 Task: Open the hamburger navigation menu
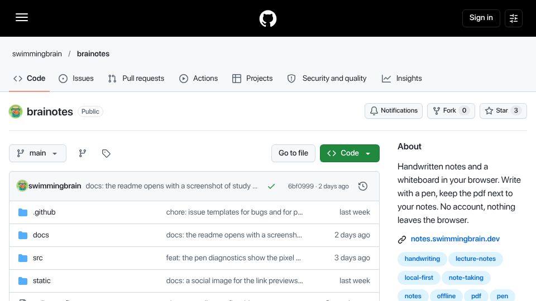[22, 17]
